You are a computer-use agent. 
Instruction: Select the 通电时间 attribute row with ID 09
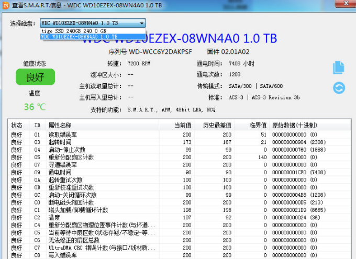coord(180,172)
